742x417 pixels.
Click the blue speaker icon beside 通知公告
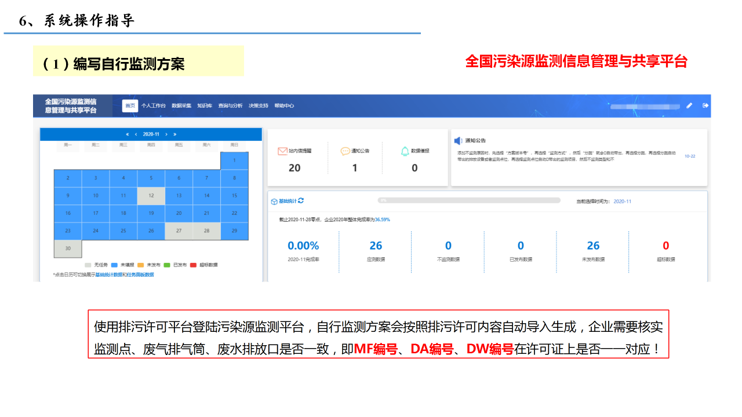pos(458,141)
